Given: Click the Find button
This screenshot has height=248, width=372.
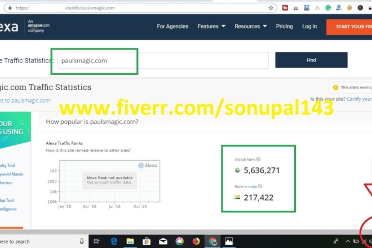Looking at the screenshot, I should coord(311,60).
